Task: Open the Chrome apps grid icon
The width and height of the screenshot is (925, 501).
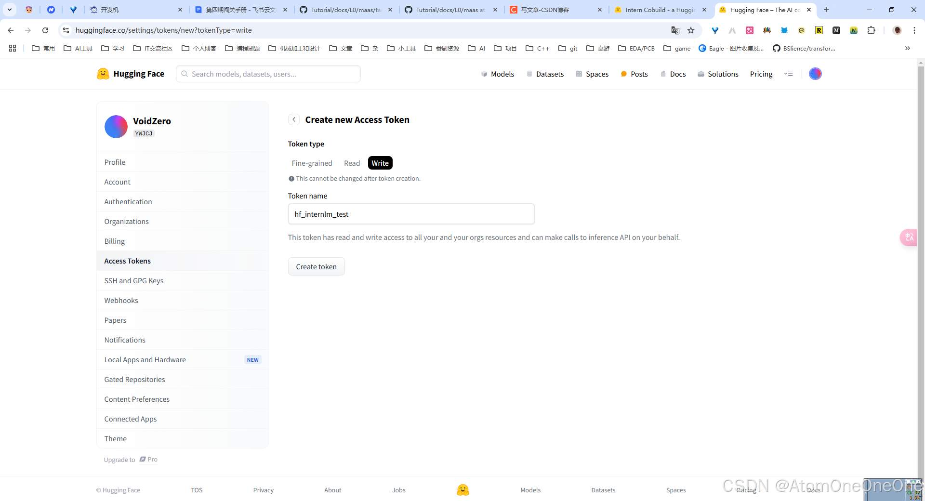Action: [13, 48]
